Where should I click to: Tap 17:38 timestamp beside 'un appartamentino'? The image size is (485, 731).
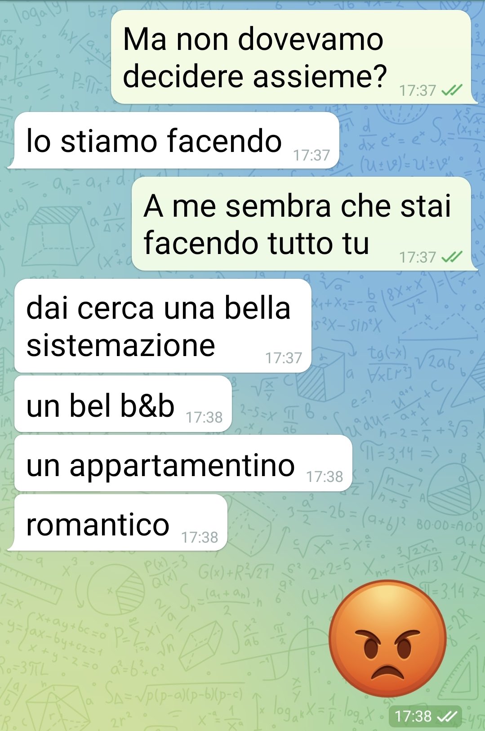tap(325, 477)
